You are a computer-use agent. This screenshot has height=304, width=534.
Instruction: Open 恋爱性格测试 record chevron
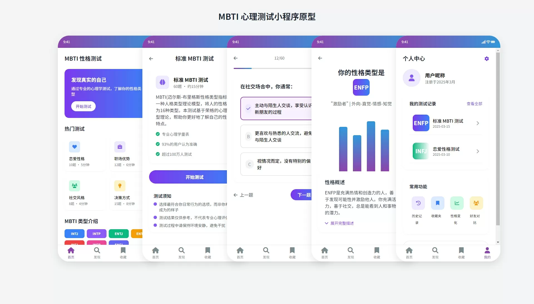coord(478,151)
